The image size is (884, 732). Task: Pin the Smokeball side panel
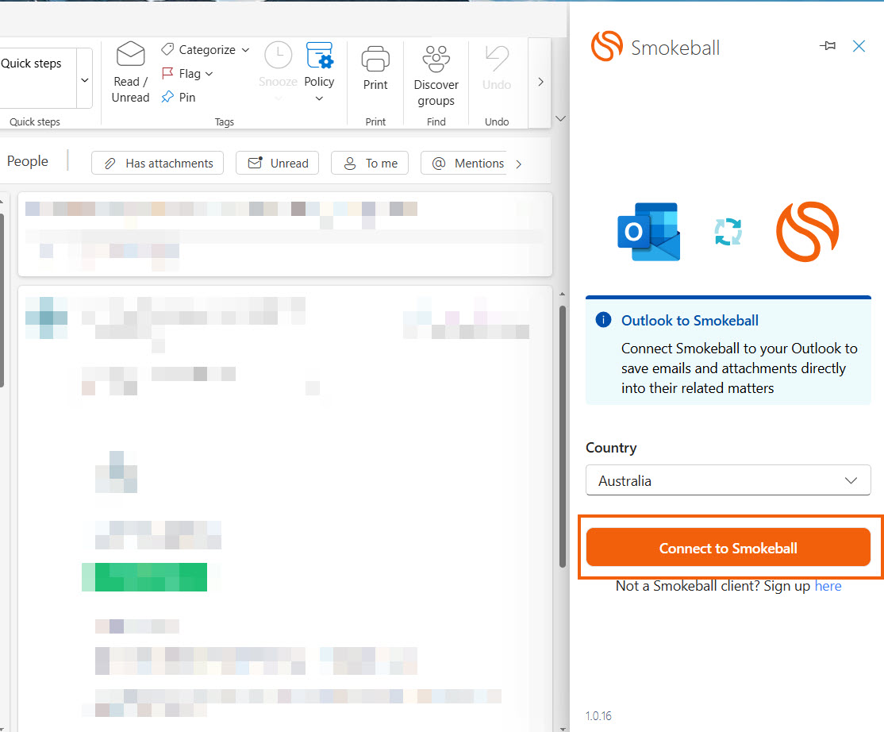828,46
